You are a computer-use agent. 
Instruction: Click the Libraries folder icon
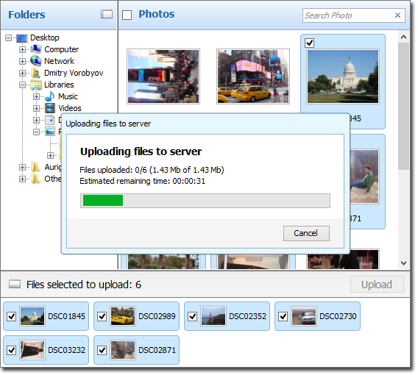36,85
